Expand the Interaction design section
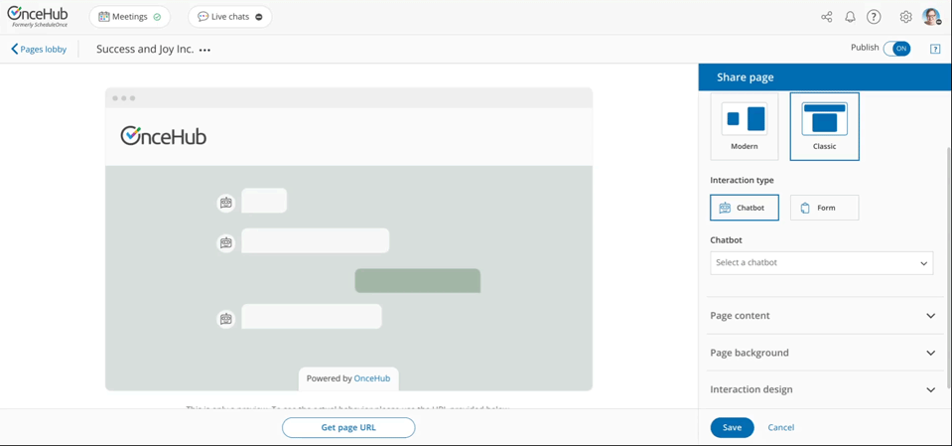 click(823, 389)
